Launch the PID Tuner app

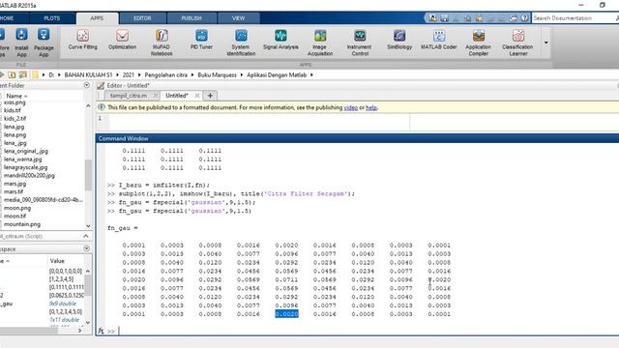(201, 40)
